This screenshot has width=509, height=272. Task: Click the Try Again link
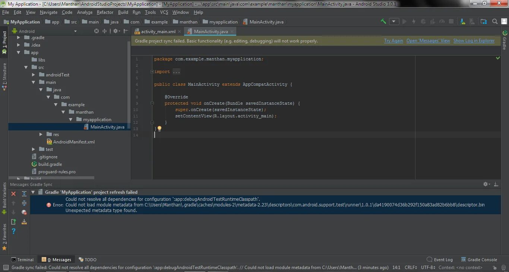coord(393,41)
